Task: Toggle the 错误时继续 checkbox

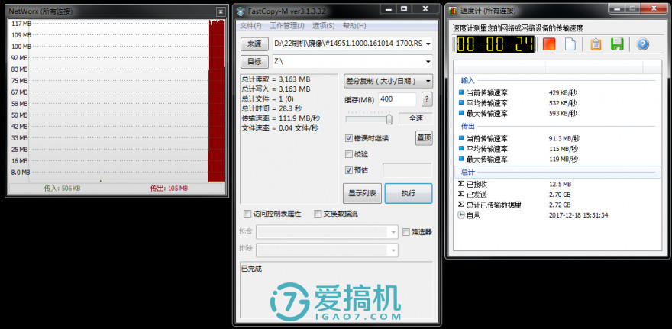Action: coord(348,138)
